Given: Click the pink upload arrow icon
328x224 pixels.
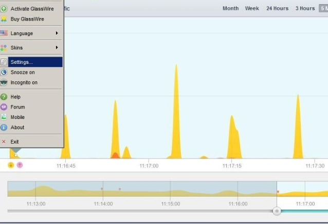Looking at the screenshot, I should click(x=20, y=165).
